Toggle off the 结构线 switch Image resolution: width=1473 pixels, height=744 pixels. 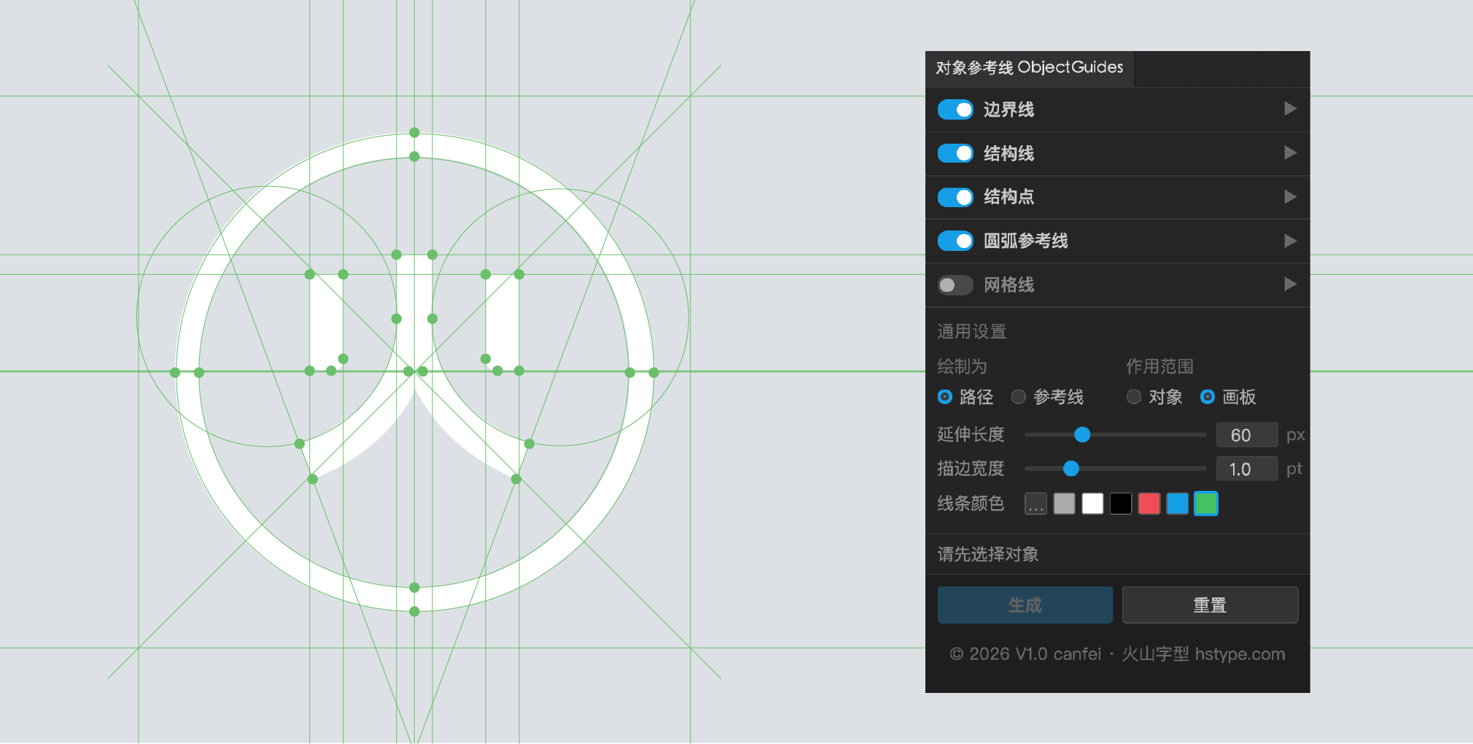955,153
